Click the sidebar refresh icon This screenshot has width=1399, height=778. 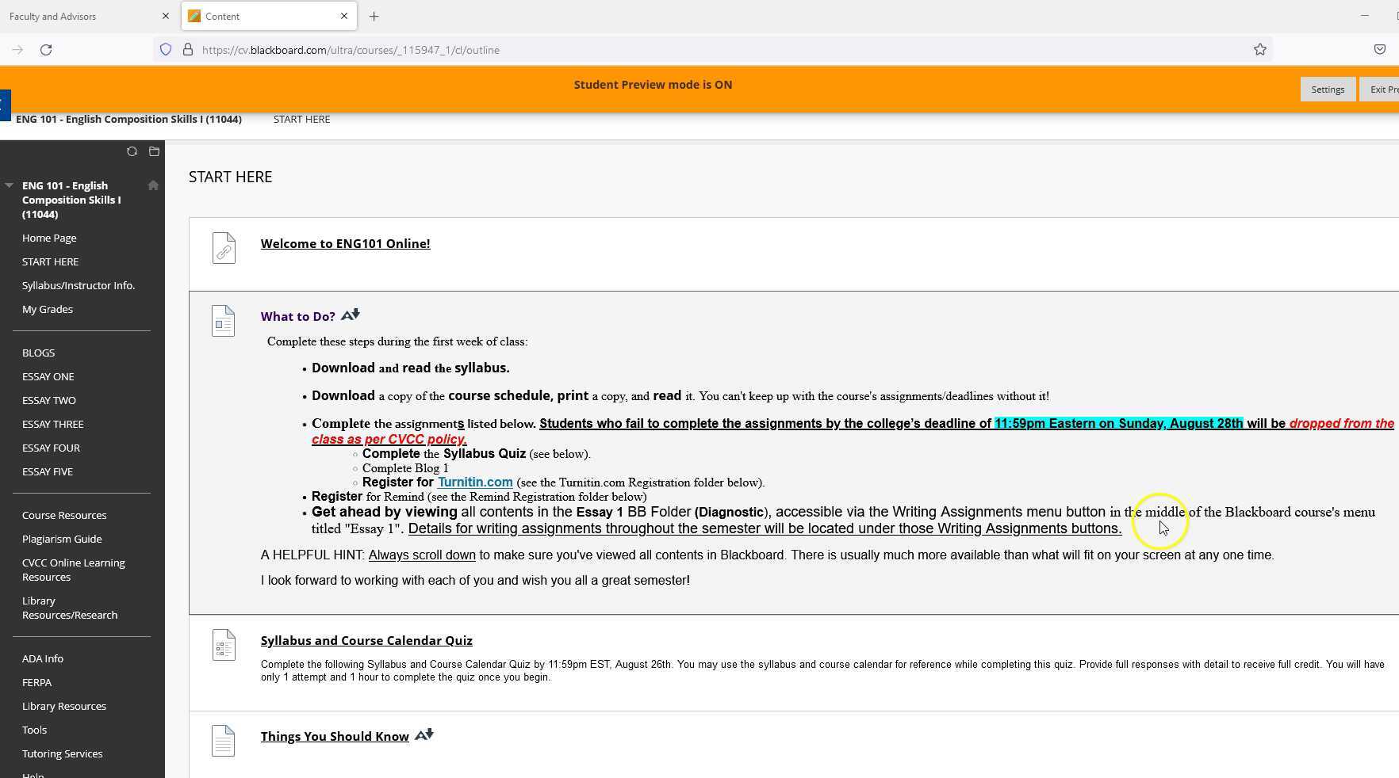(132, 151)
